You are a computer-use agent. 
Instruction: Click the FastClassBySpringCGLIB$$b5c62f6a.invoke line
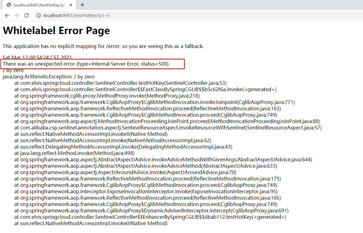pos(145,89)
